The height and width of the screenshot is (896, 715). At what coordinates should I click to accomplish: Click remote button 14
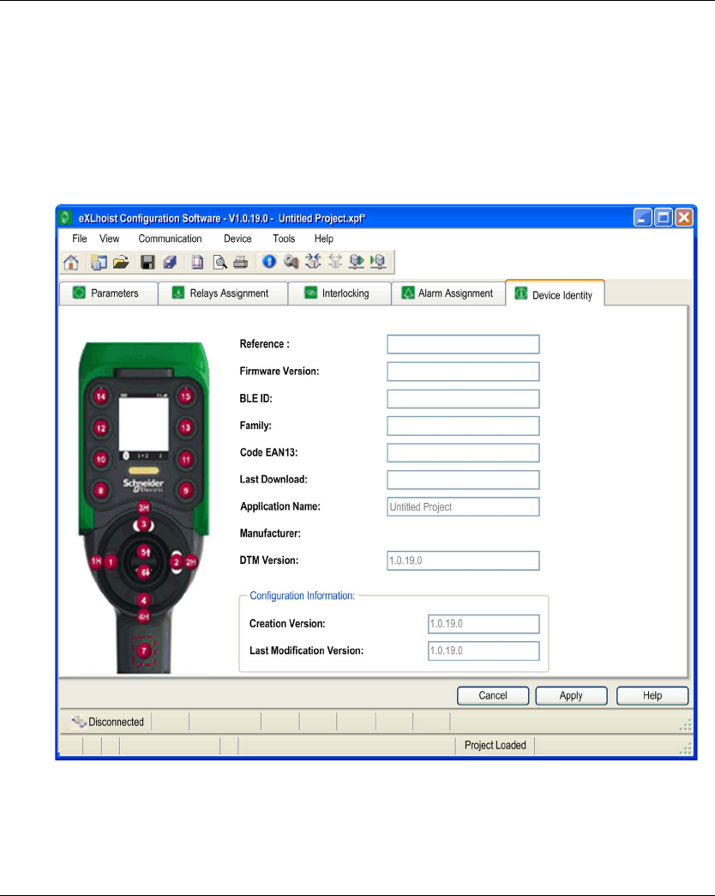[x=101, y=396]
